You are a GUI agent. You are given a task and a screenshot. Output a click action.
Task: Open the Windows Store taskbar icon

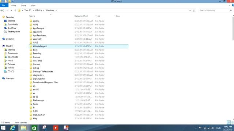point(34,128)
